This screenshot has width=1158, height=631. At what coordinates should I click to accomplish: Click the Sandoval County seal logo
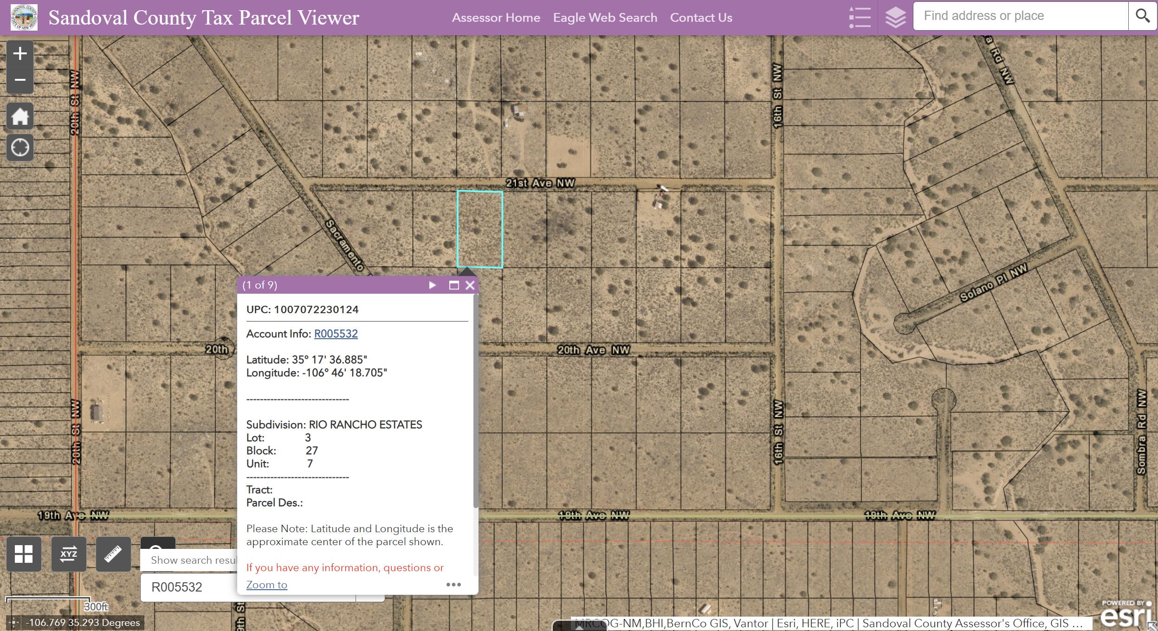pos(24,17)
